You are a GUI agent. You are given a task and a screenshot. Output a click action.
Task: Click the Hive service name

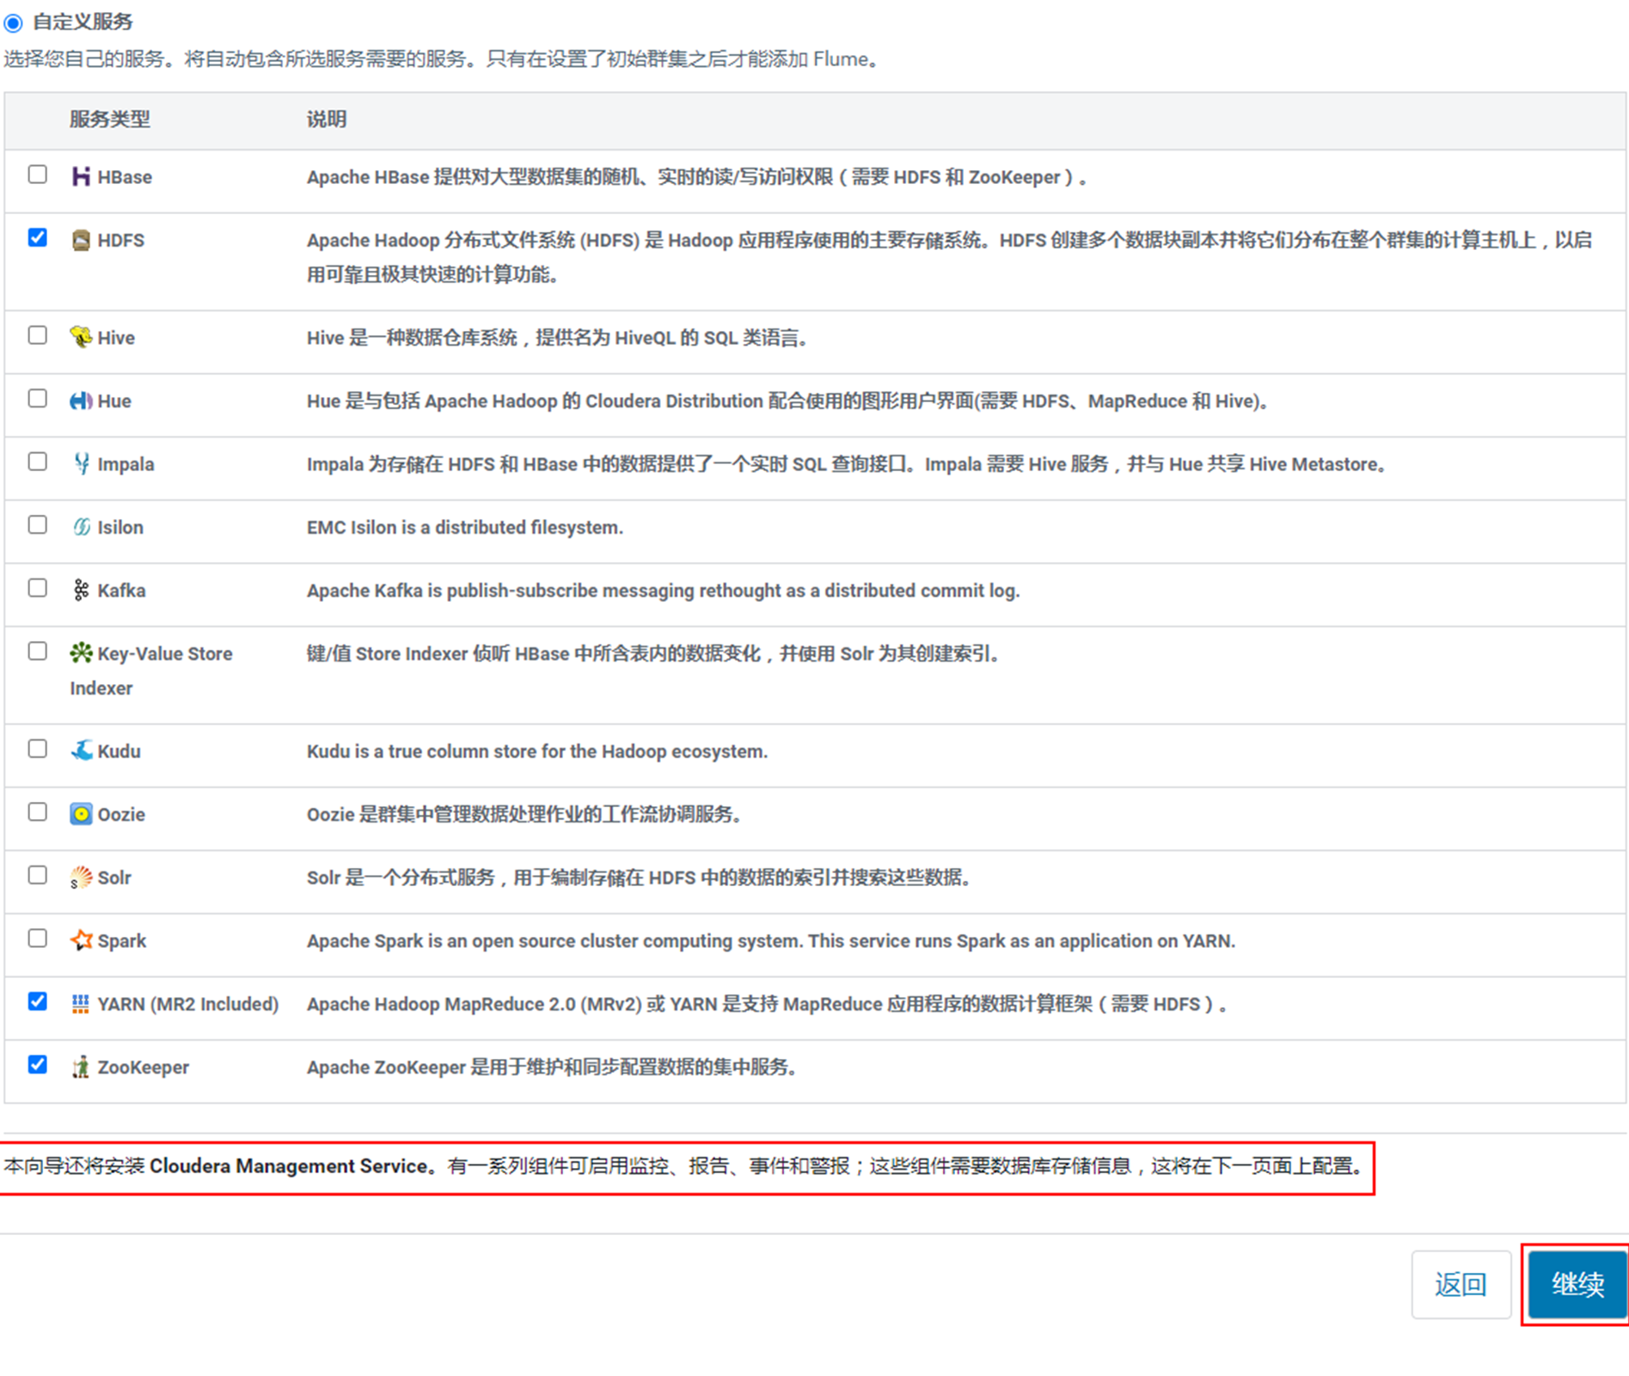click(x=116, y=338)
